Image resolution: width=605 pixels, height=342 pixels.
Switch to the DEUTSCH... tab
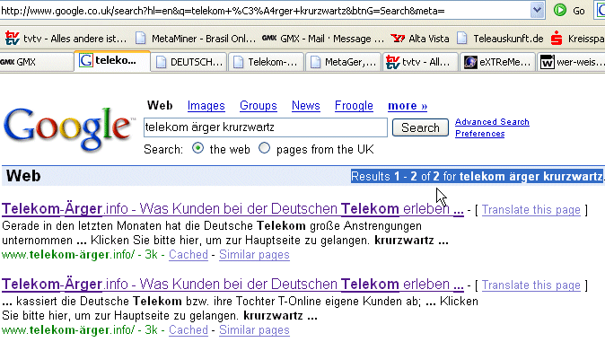[x=189, y=62]
